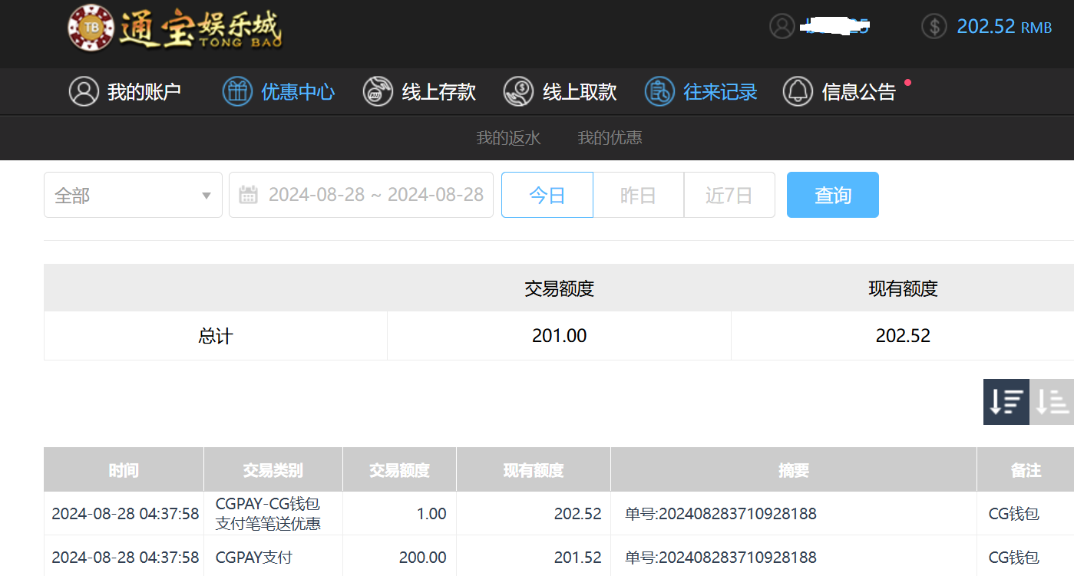1074x576 pixels.
Task: Click the bell icon for announcements
Action: point(798,91)
